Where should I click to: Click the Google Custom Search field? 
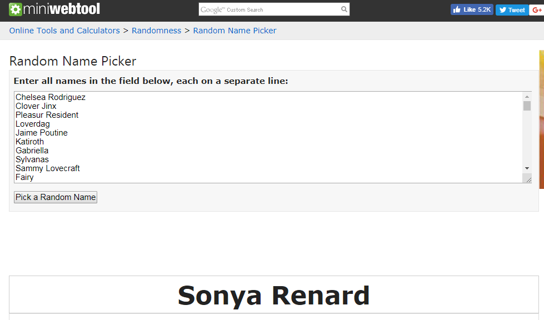pyautogui.click(x=269, y=9)
